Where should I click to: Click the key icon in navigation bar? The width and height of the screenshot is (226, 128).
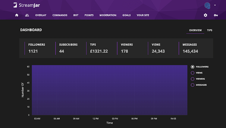pyautogui.click(x=216, y=15)
